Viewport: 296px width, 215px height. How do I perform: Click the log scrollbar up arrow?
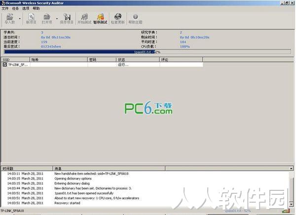coord(291,168)
